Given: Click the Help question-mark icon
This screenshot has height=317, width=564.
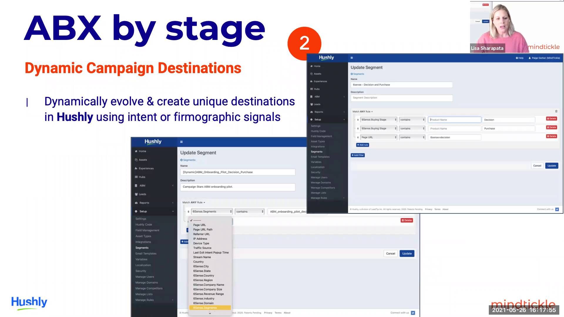Looking at the screenshot, I should click(517, 58).
